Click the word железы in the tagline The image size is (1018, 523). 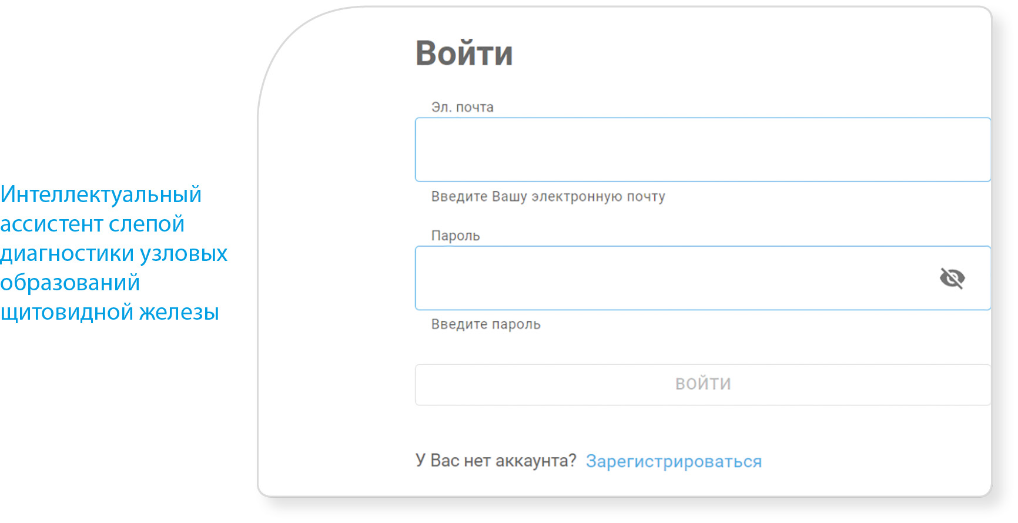(179, 313)
